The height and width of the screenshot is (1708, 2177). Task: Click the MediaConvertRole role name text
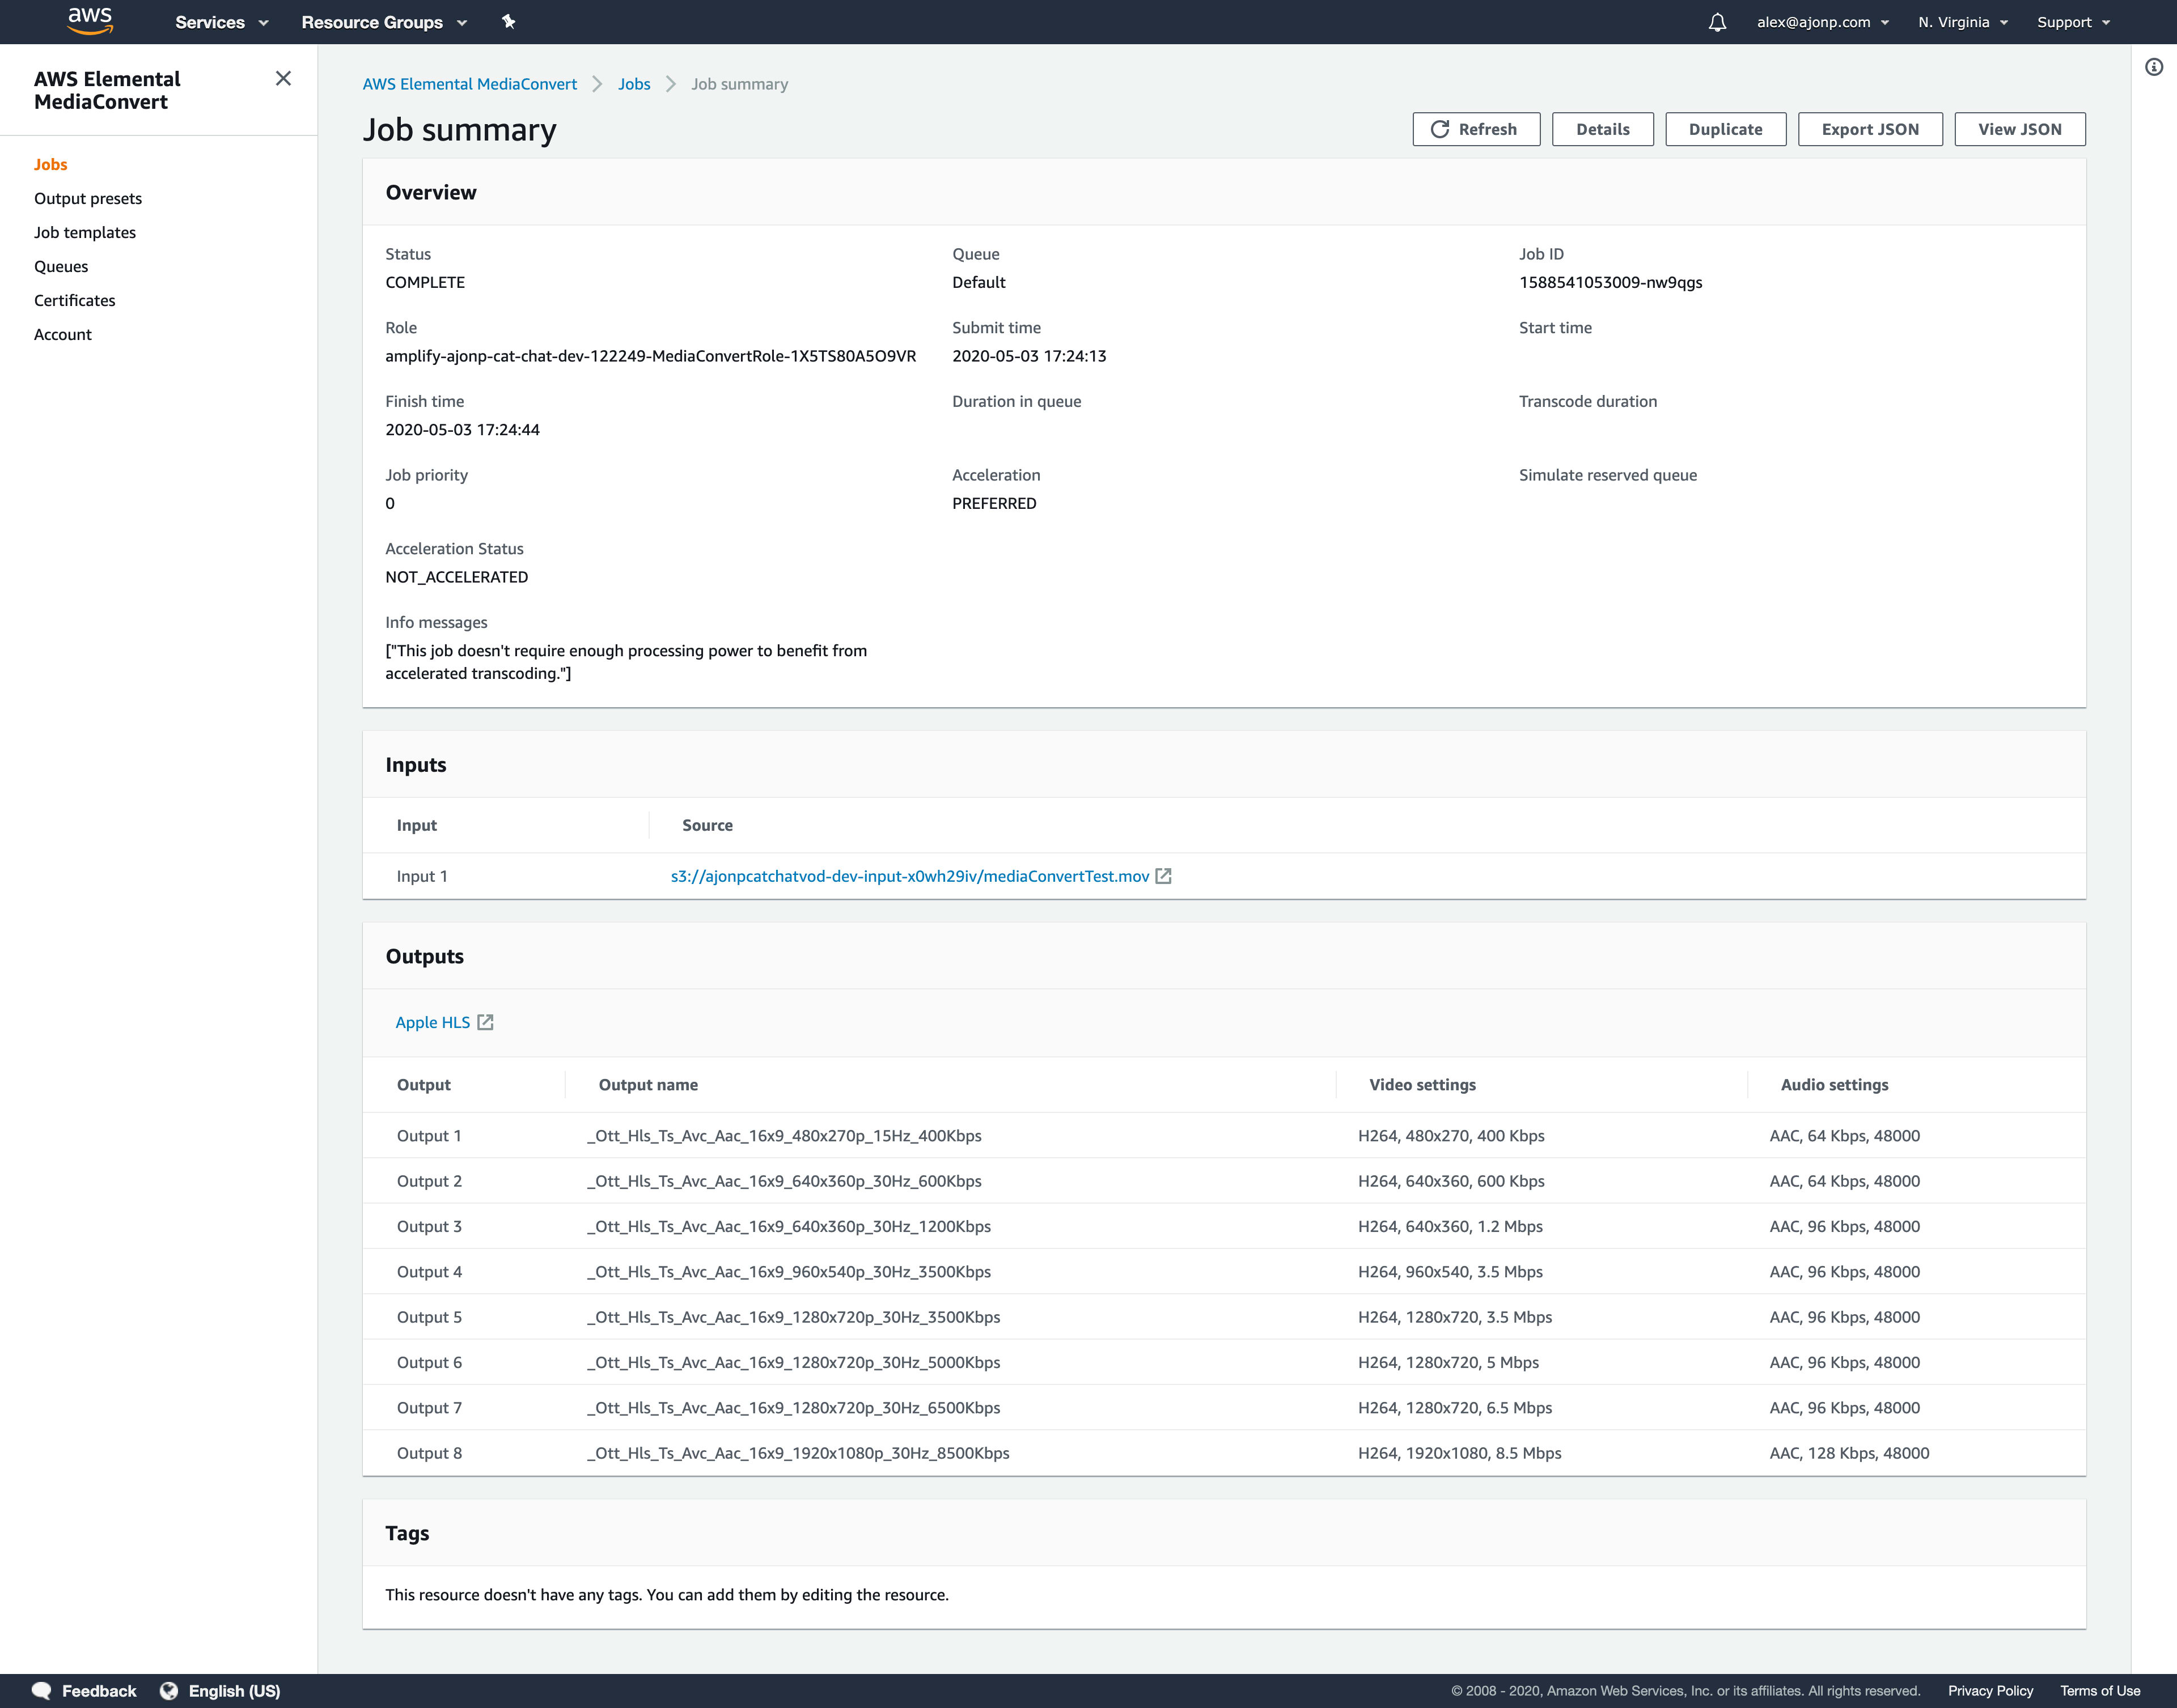coord(650,356)
